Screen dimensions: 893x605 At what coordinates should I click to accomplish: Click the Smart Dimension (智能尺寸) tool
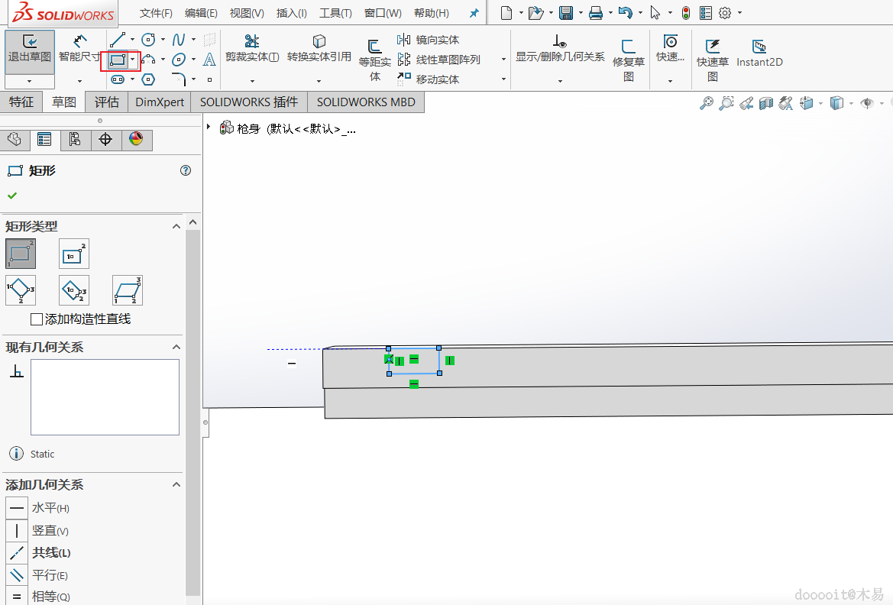pos(79,47)
